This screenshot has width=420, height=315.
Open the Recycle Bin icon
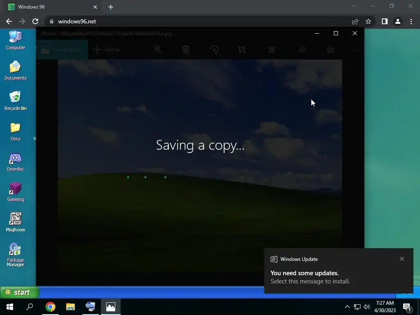click(x=15, y=101)
